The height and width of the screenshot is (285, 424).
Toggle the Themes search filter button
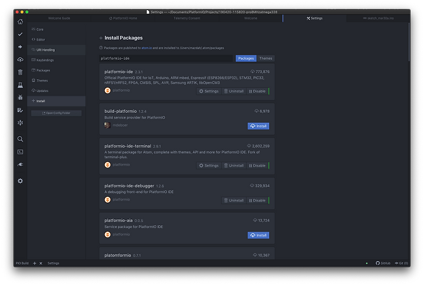pyautogui.click(x=266, y=59)
